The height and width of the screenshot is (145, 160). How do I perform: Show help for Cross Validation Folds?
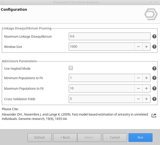click(154, 99)
